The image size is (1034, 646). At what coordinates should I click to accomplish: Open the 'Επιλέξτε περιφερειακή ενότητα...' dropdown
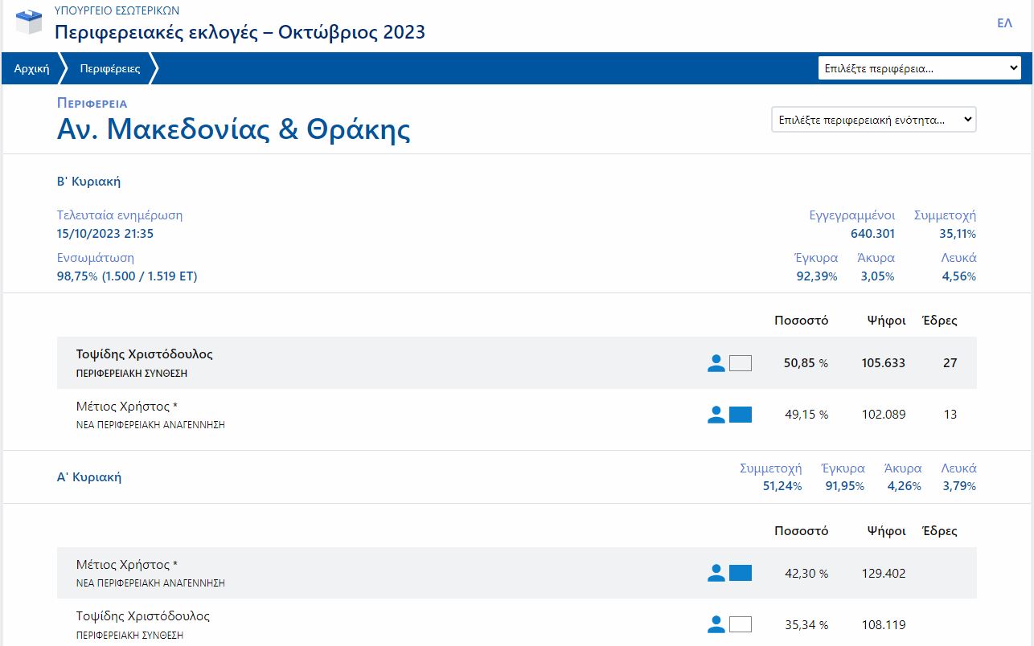click(x=874, y=120)
